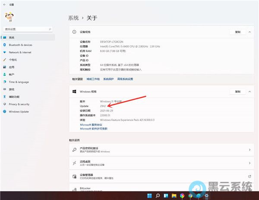Image resolution: width=259 pixels, height=200 pixels.
Task: Open Windows Update settings
Action: click(x=28, y=112)
